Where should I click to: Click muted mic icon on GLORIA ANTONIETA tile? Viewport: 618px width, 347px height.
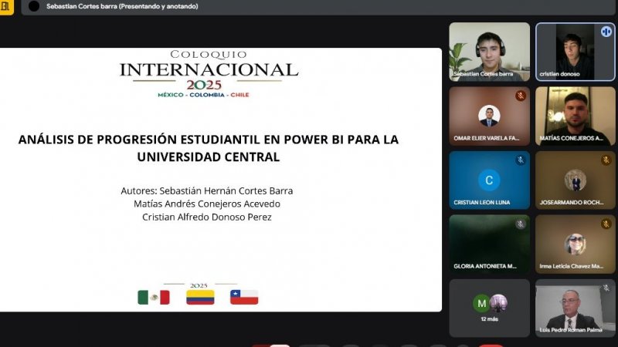click(x=521, y=224)
